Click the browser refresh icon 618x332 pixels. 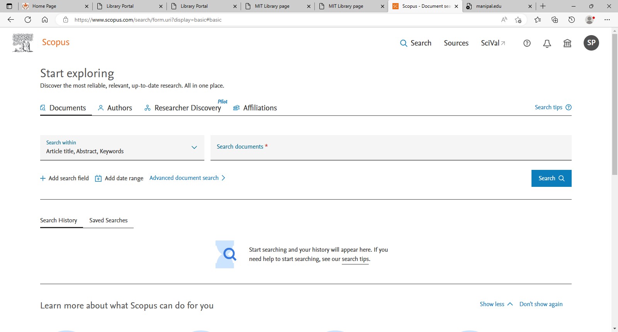pyautogui.click(x=28, y=20)
